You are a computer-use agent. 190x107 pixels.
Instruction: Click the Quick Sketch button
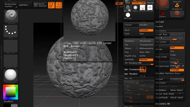[40, 5]
